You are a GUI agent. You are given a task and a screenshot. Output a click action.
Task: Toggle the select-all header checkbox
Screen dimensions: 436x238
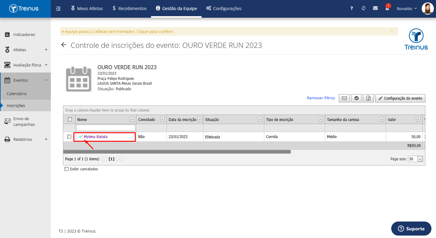point(70,119)
